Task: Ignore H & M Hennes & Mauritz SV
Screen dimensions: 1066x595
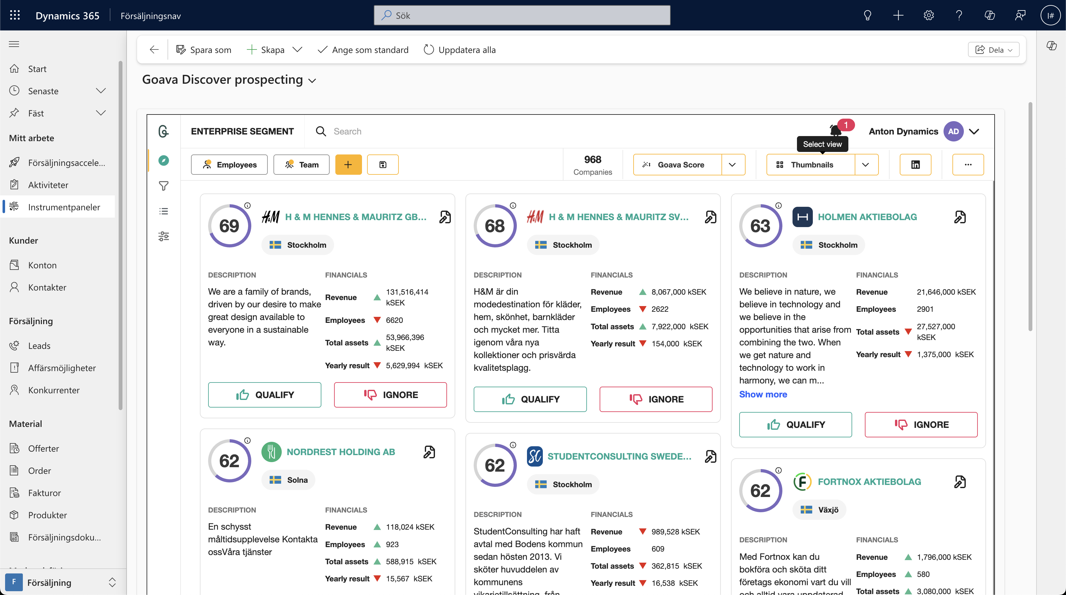Action: tap(656, 399)
